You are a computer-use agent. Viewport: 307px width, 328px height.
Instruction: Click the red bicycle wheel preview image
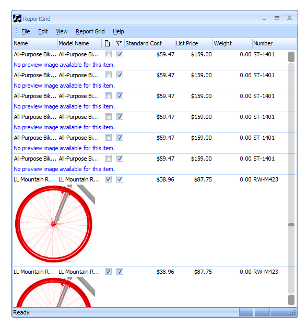(x=54, y=223)
